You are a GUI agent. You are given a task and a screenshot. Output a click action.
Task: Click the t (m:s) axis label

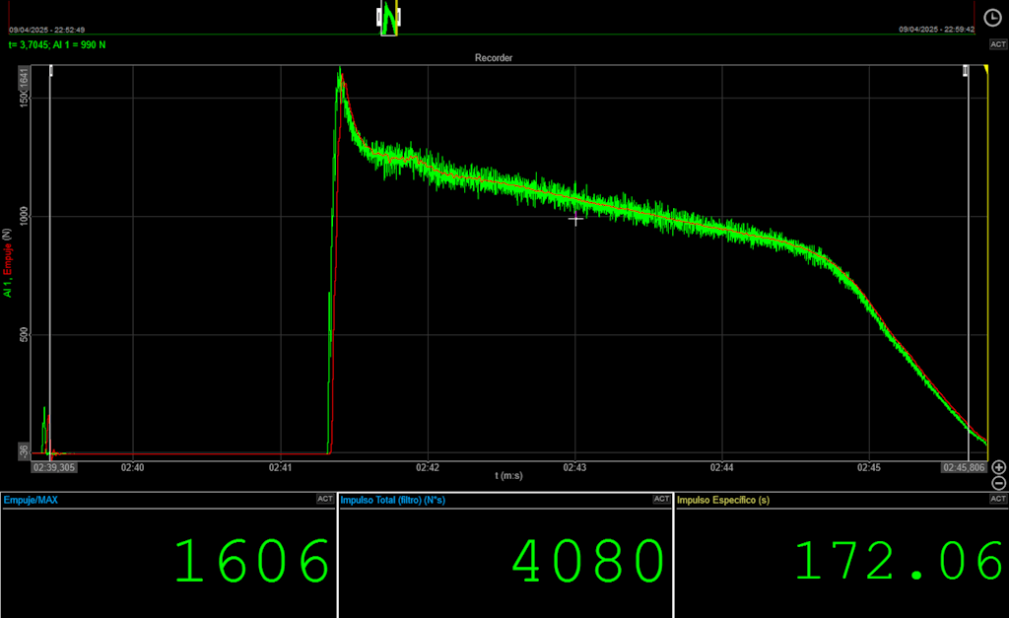tap(508, 476)
